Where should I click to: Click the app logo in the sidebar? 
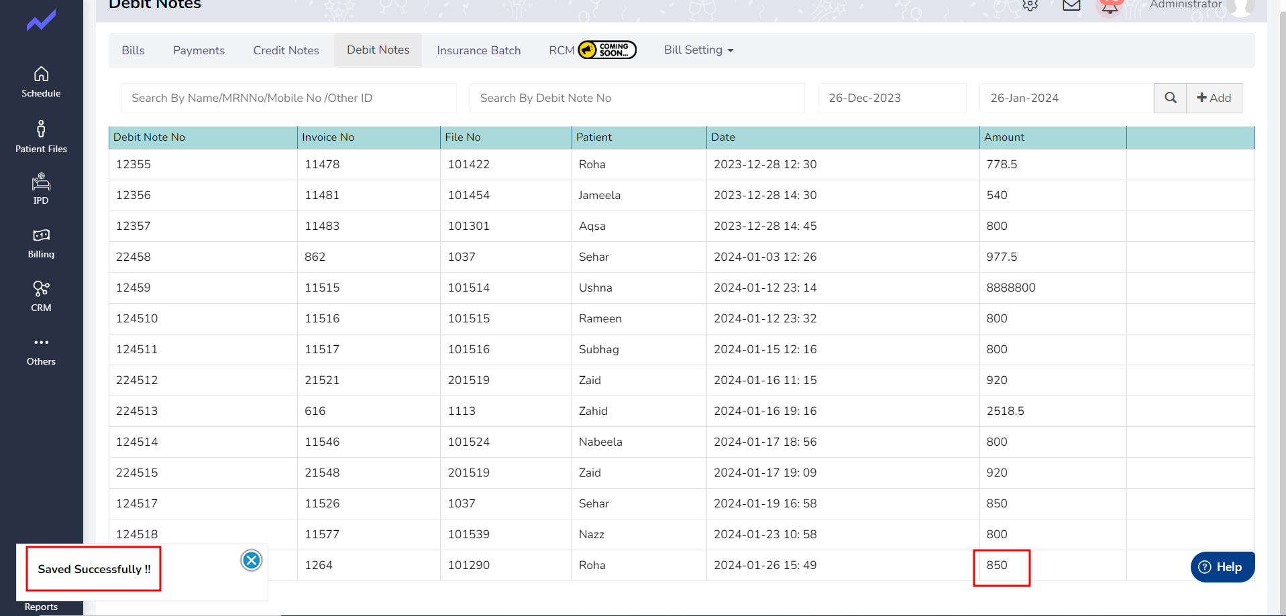(x=41, y=21)
